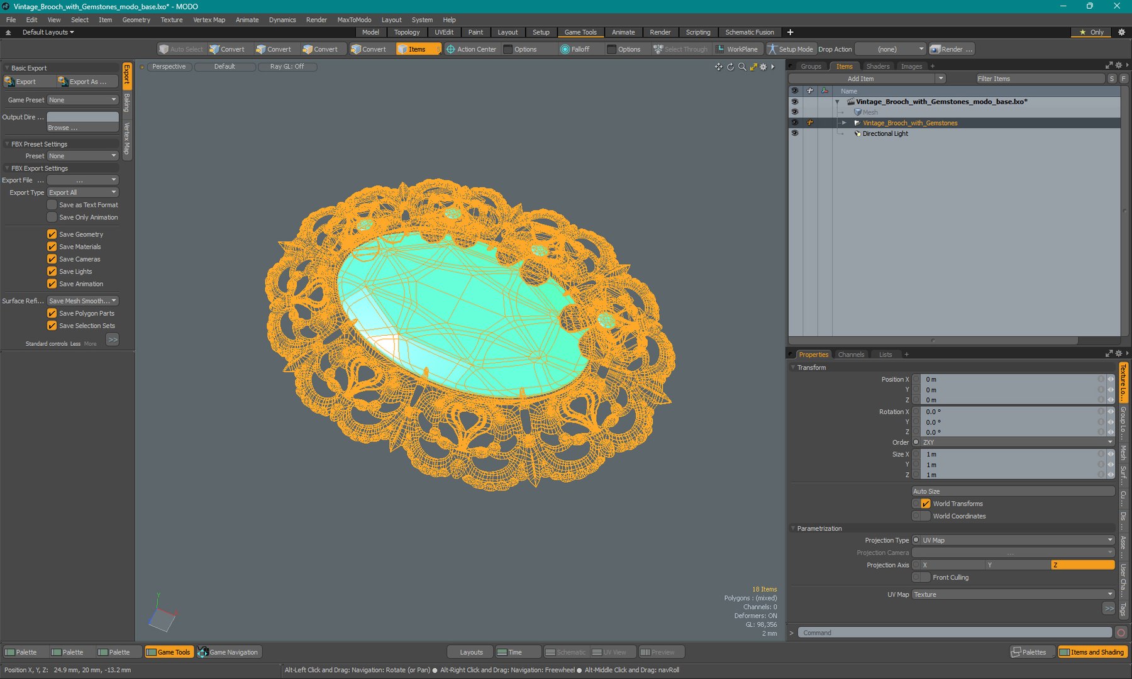Click the Game Navigation button
The image size is (1132, 679).
point(228,652)
